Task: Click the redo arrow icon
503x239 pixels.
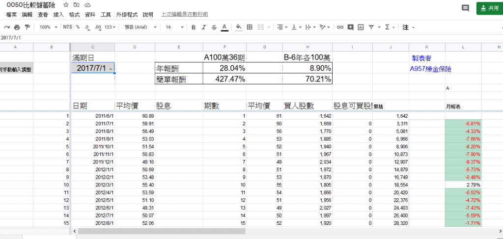Action: [x=7, y=27]
